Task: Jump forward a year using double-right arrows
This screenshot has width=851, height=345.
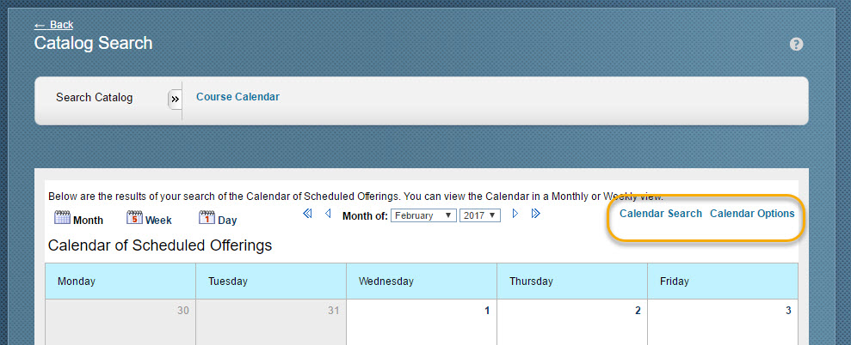Action: click(x=536, y=214)
